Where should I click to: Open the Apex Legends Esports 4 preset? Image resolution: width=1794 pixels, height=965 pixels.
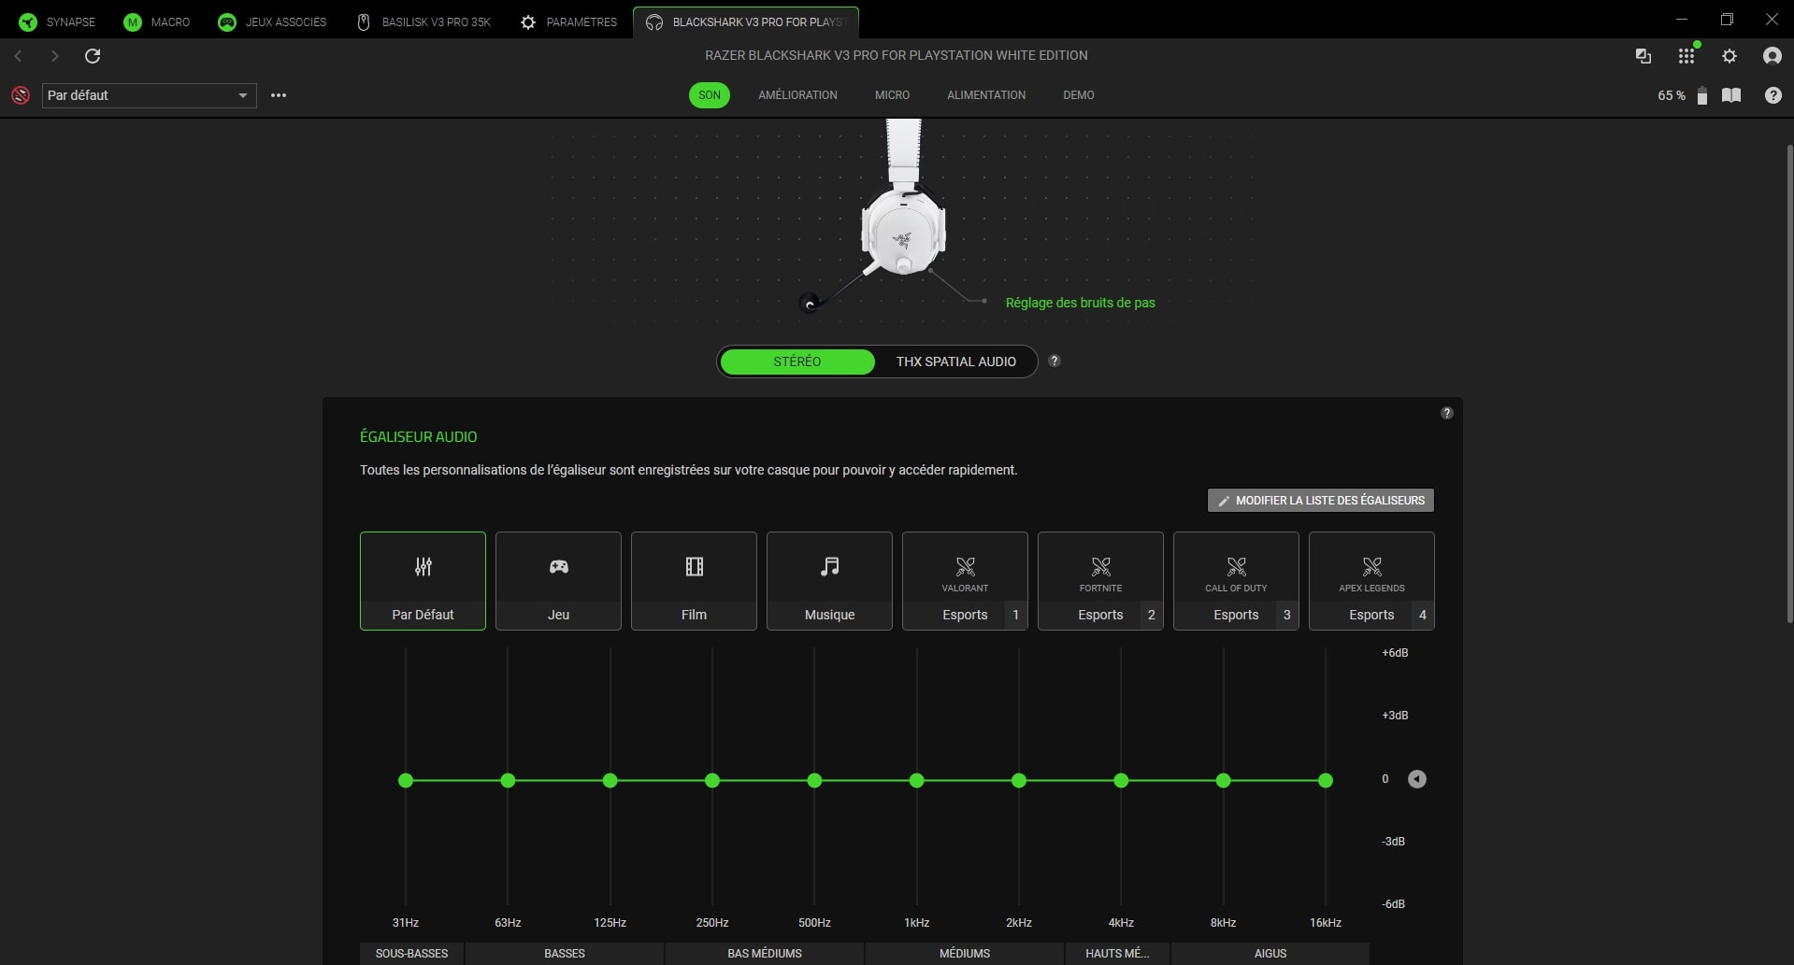(1371, 580)
